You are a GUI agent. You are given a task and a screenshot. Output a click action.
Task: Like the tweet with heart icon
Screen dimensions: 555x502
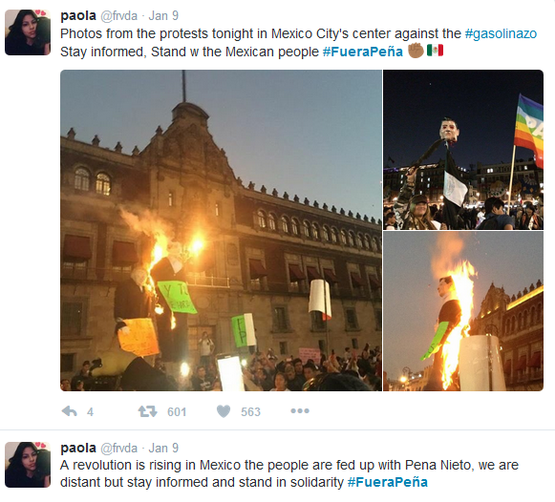(x=224, y=411)
